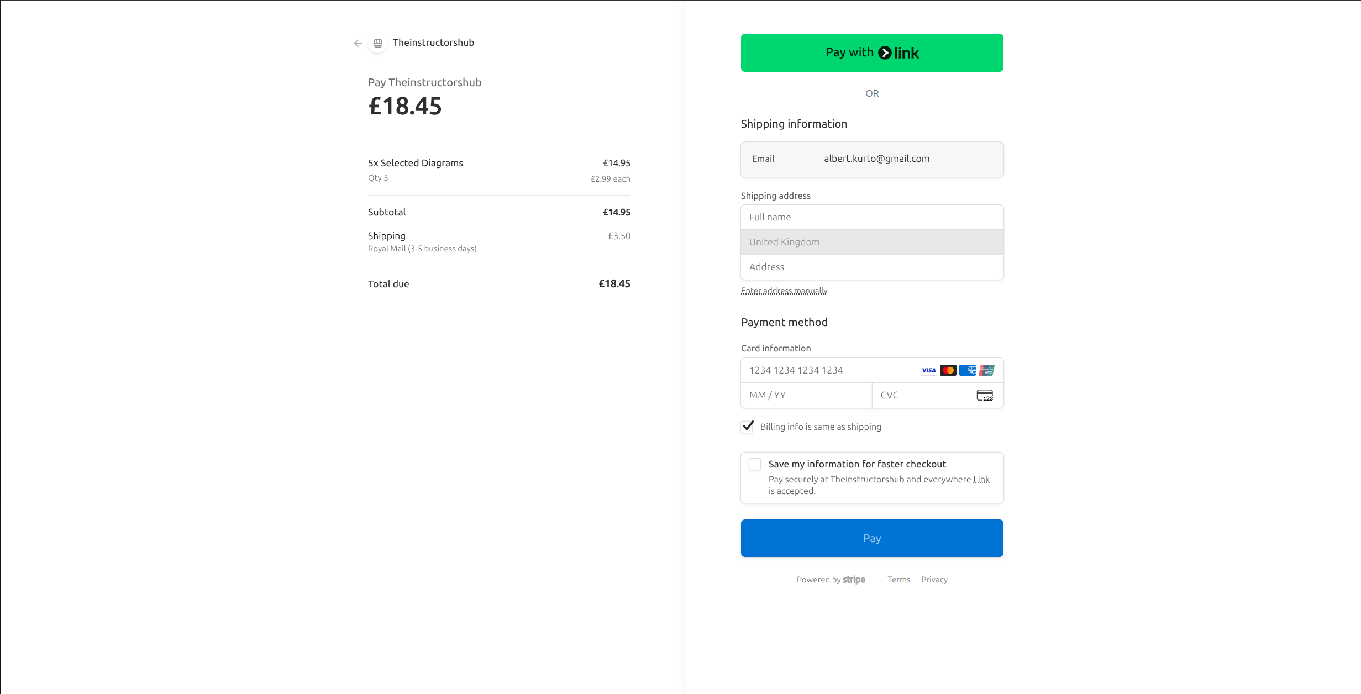This screenshot has height=694, width=1361.
Task: Click the Theinstructorshub storefront icon
Action: point(377,43)
